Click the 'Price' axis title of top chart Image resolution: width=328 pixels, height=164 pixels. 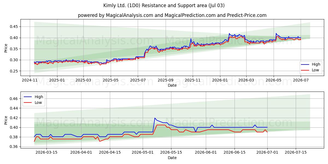point(6,48)
